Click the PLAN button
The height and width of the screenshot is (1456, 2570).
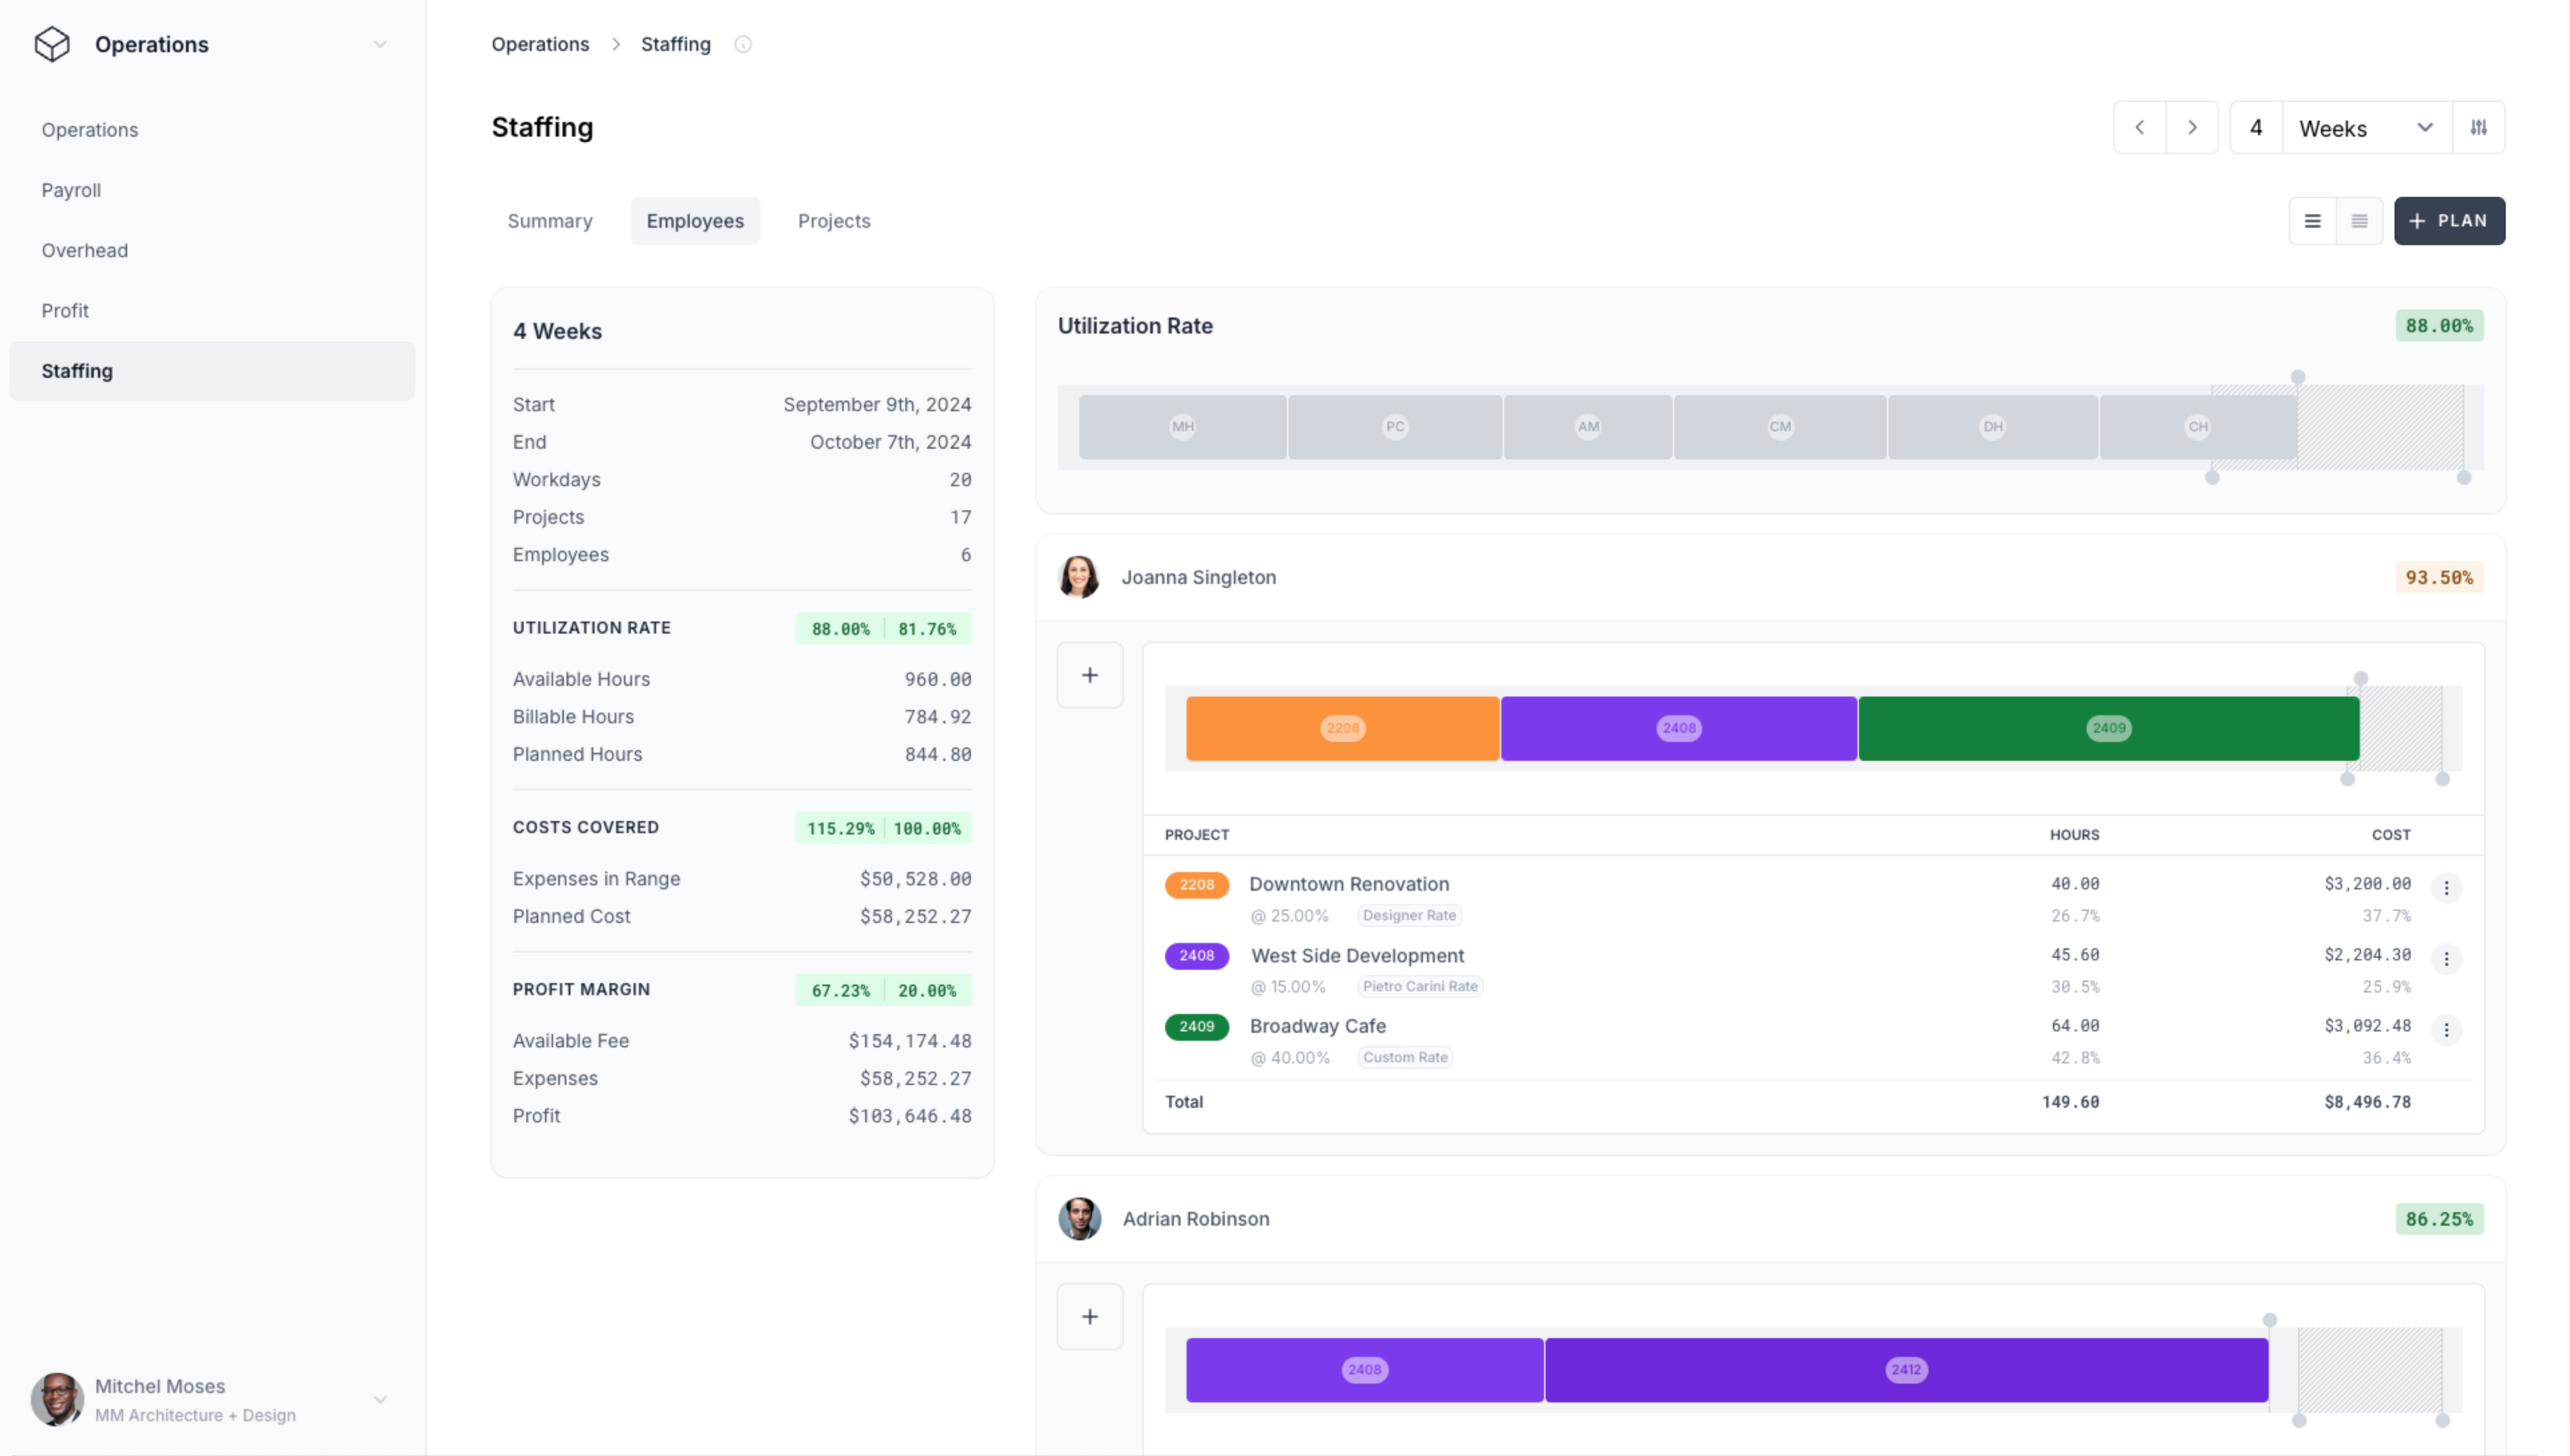coord(2449,221)
